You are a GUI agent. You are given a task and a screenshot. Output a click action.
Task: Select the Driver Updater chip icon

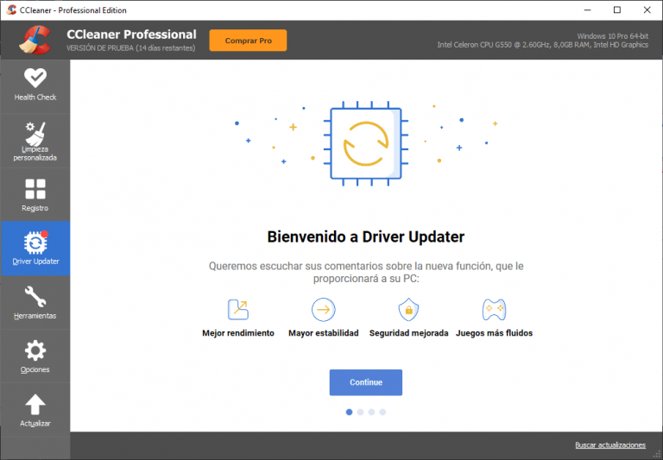(35, 243)
